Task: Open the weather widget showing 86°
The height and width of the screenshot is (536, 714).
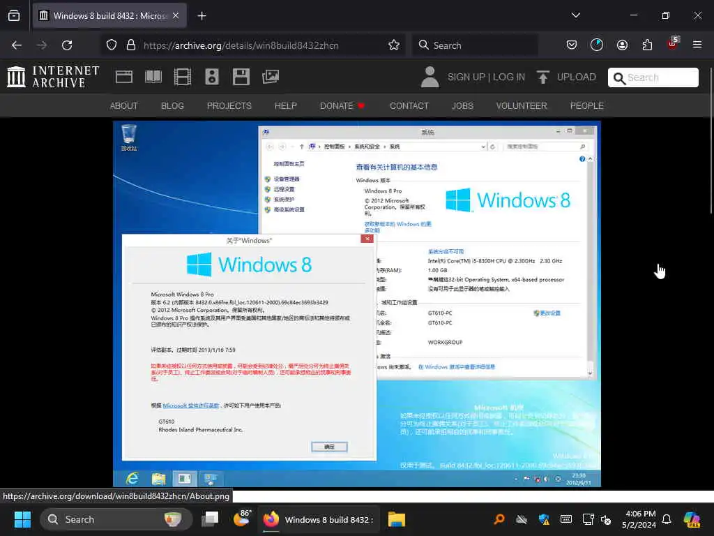Action: 242,519
